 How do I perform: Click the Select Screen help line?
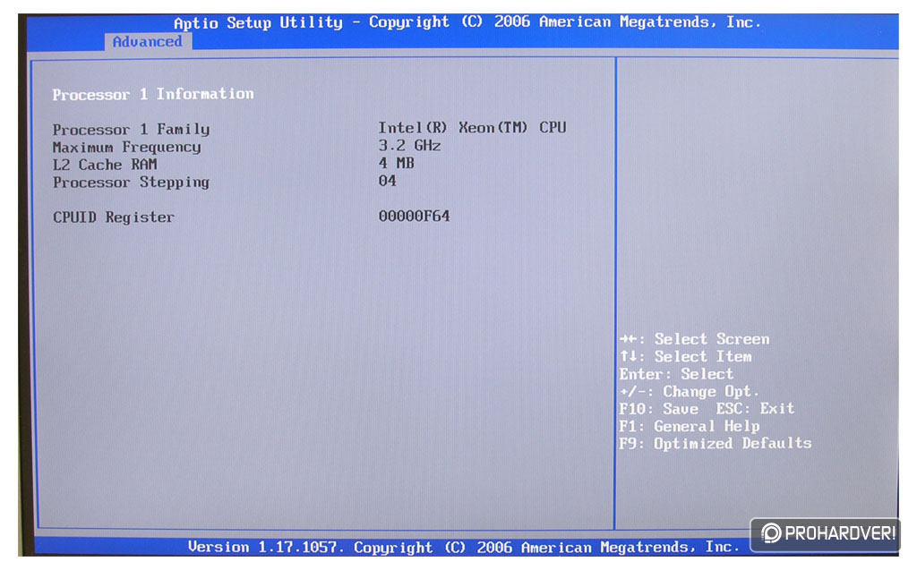(x=695, y=339)
